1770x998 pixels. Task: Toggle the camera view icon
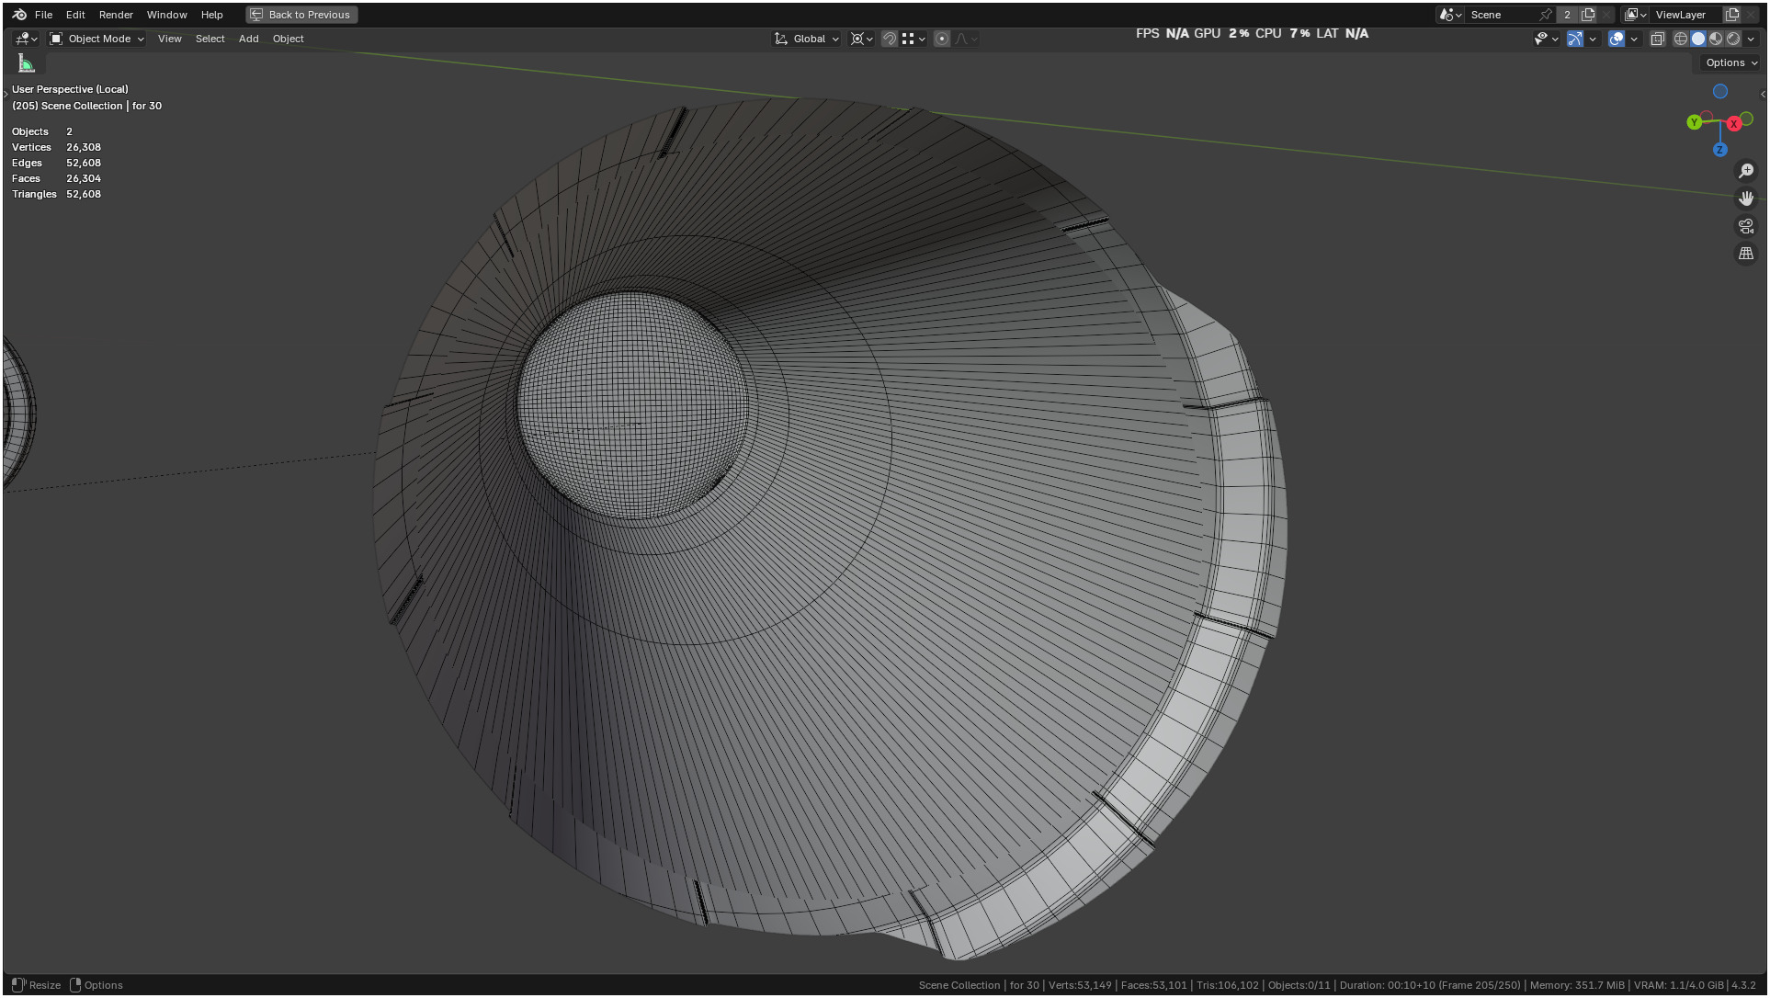(1745, 226)
